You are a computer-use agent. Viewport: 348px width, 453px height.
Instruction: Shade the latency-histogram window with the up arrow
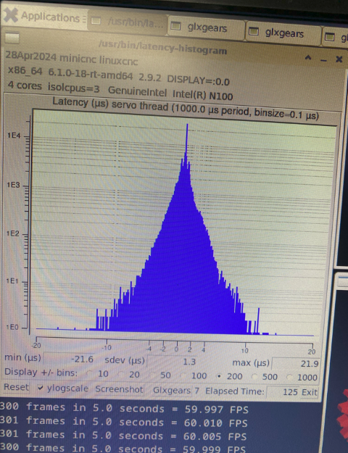[308, 58]
